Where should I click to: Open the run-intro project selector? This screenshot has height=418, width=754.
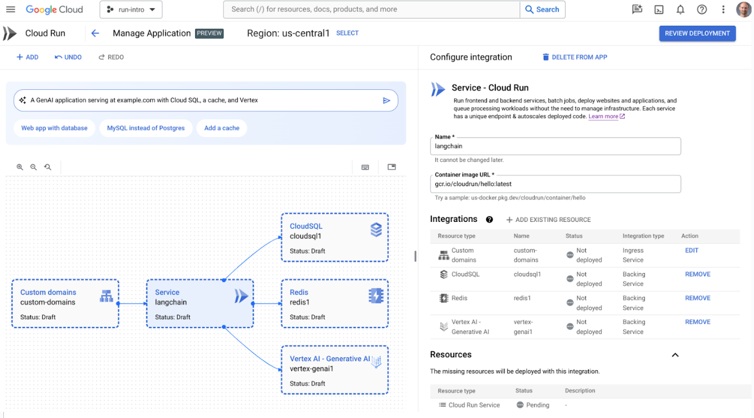coord(131,10)
